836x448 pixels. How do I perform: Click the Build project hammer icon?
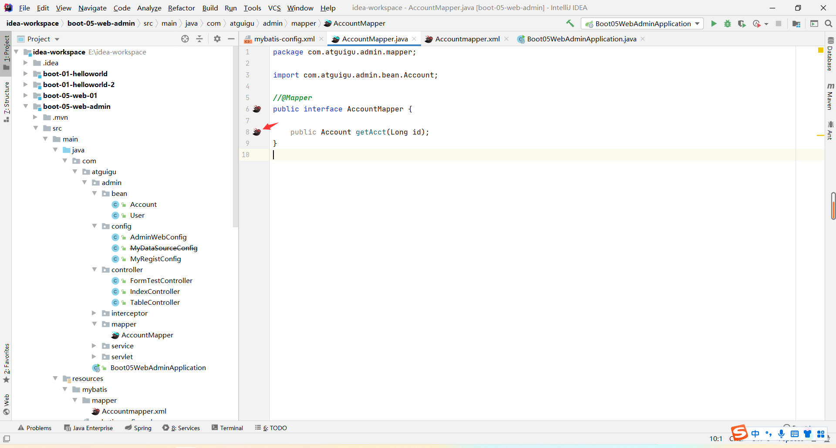click(570, 24)
